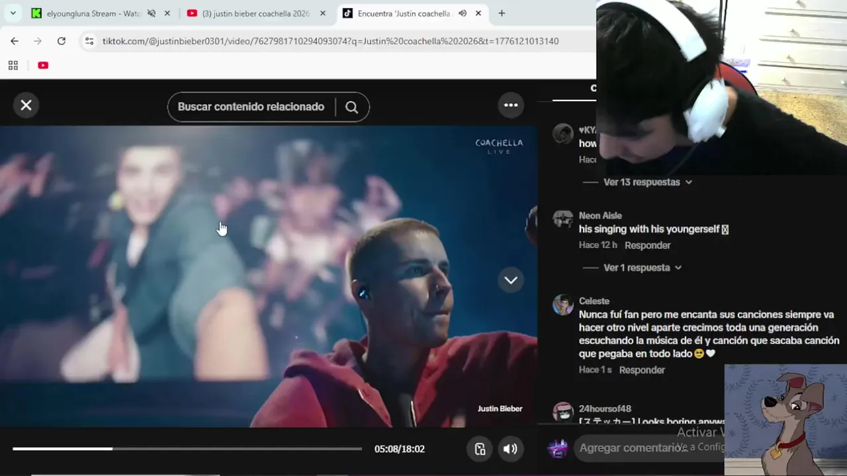Screen dimensions: 847x476
Task: Click 'Responder' under Celeste comment
Action: click(x=642, y=370)
